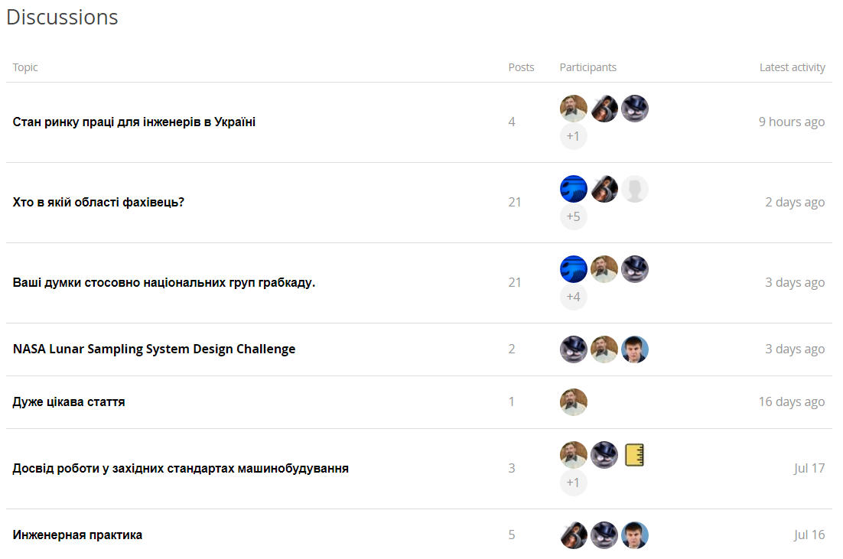The image size is (843, 559).
Task: Click first avatar in Инженерная практика row
Action: [574, 535]
